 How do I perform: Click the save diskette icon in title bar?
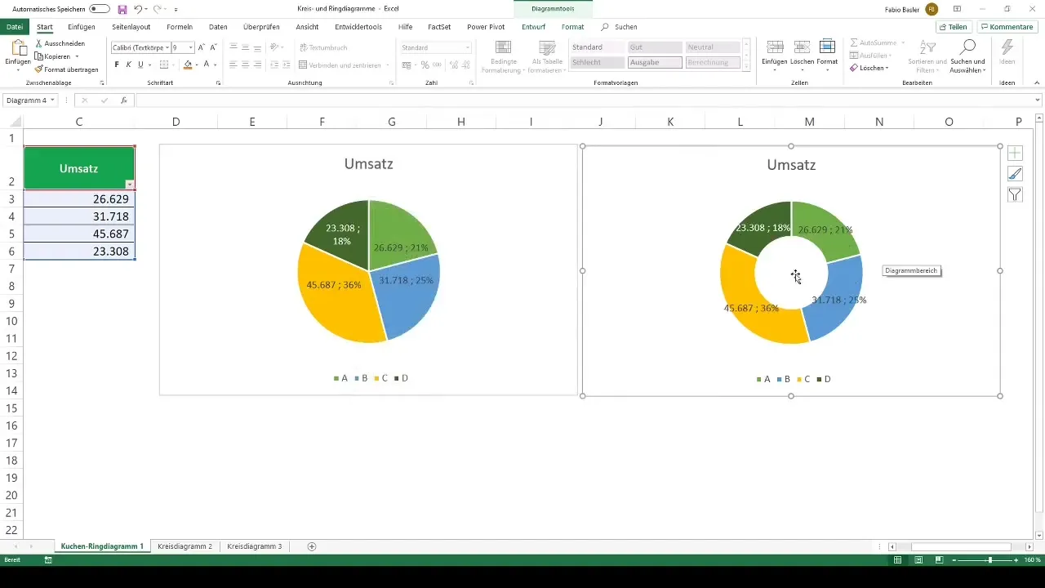122,9
